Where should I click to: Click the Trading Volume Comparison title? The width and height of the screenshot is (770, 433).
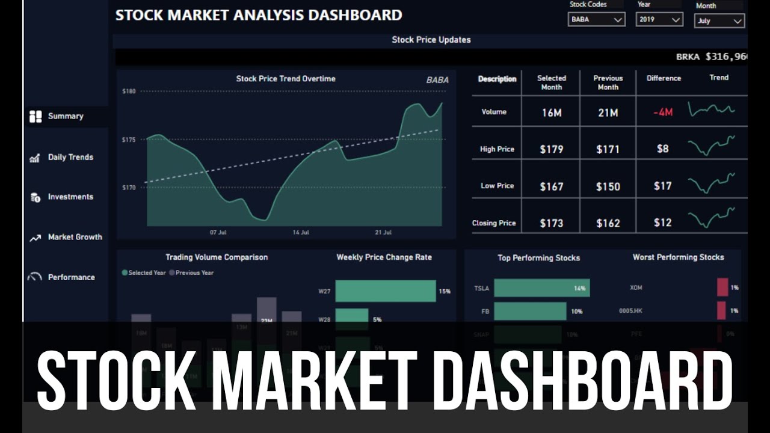point(217,257)
